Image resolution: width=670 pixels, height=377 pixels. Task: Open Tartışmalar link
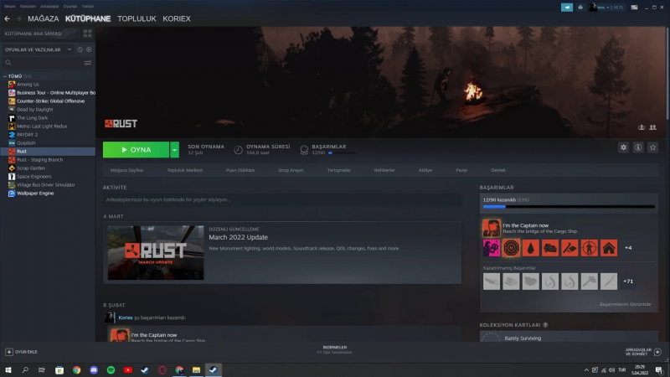tap(339, 170)
